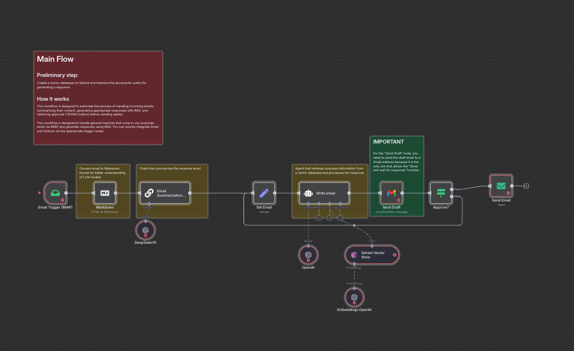Open the Send Email node
Screen dimensions: 574x351
click(x=501, y=186)
